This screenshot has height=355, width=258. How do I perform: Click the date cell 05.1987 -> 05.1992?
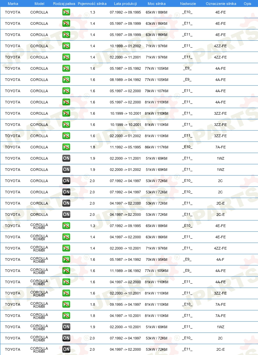tap(125, 68)
